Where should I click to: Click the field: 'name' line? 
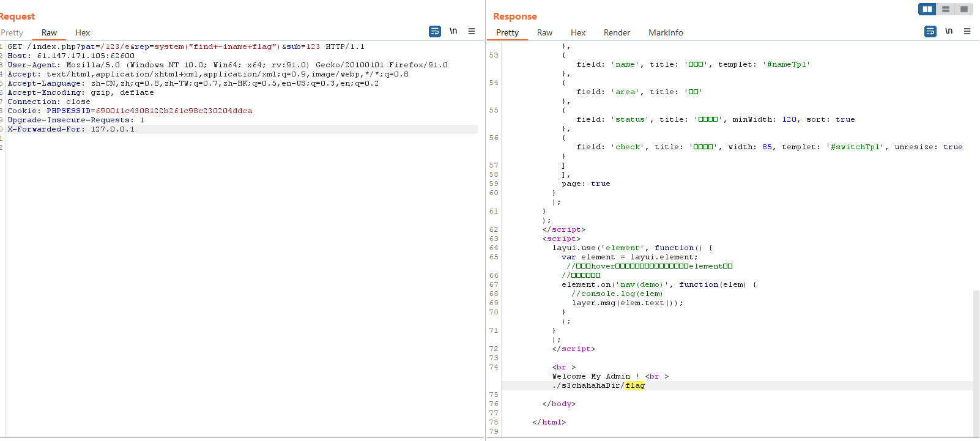point(693,64)
